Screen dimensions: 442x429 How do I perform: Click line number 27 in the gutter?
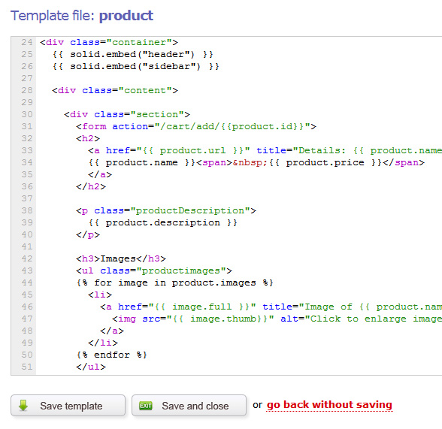(27, 78)
